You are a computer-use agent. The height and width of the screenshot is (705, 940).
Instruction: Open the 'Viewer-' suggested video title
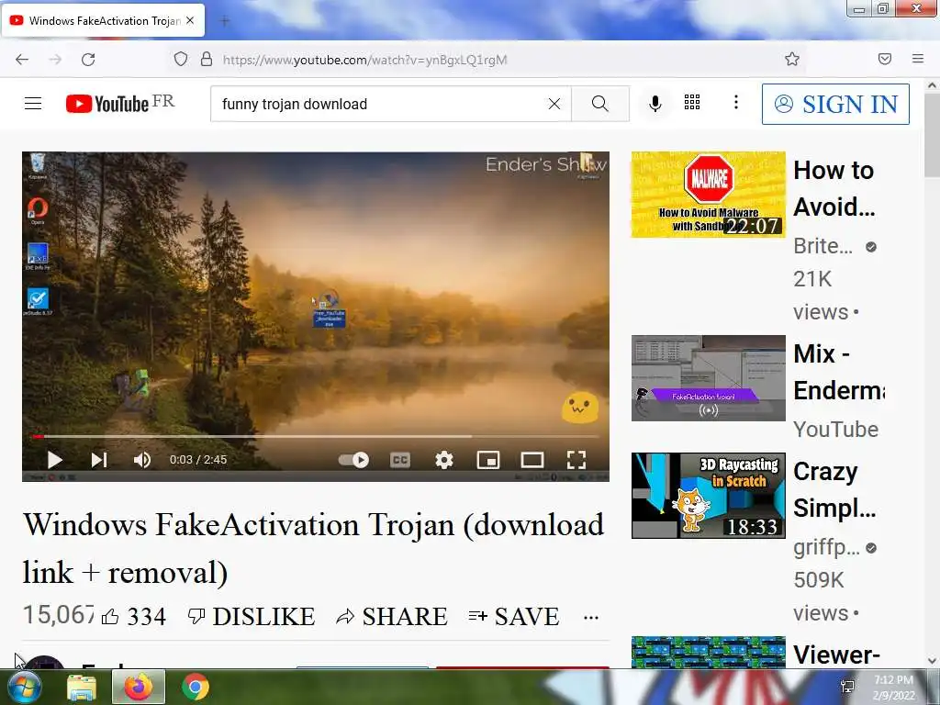pos(836,654)
